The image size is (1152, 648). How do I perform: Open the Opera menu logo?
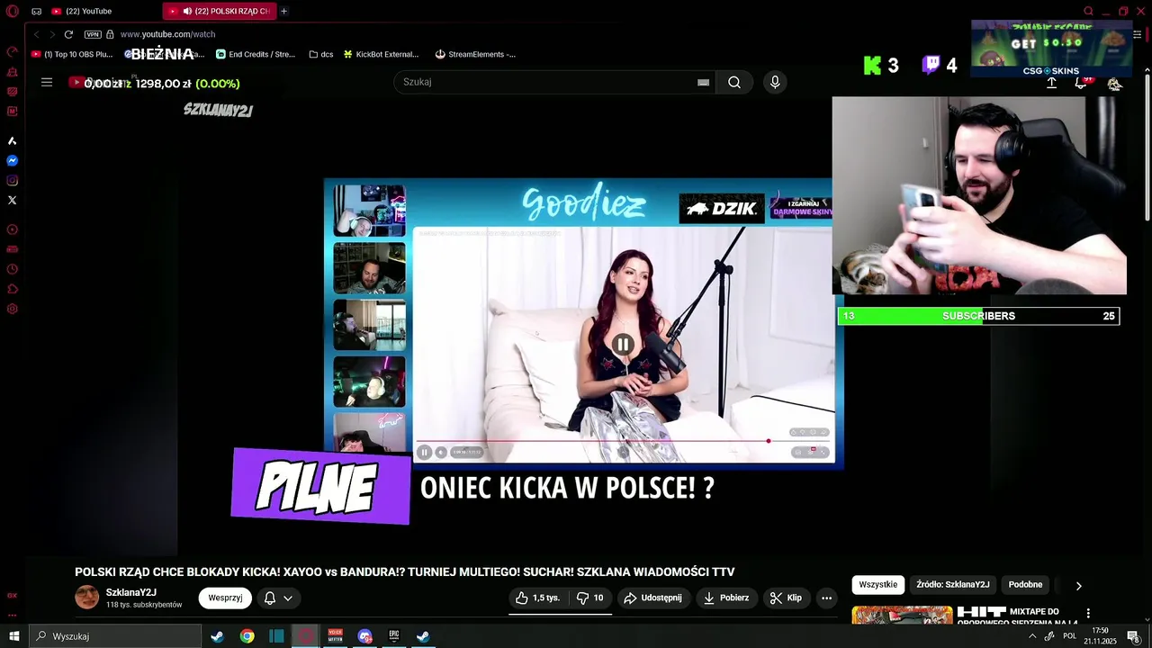(13, 11)
